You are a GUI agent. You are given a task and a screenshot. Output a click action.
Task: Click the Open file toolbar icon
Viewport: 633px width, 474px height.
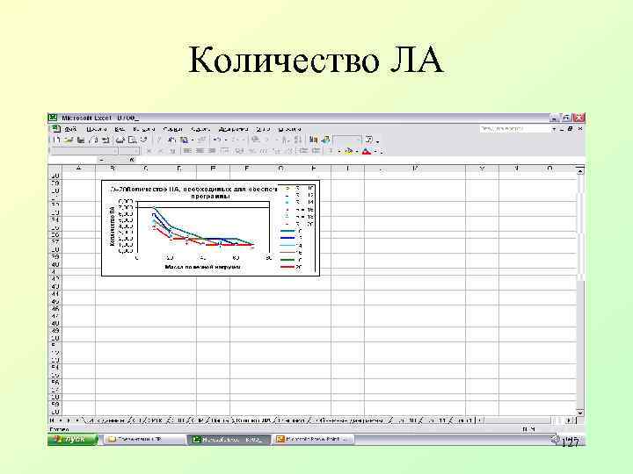click(x=69, y=140)
